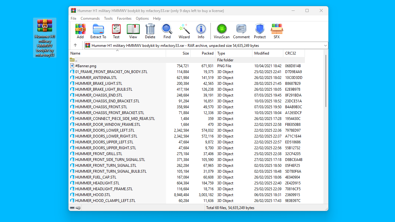Screen dimensions: 395x222
Task: Click the vertical scrollbar thumb in file list
Action: (x=326, y=81)
